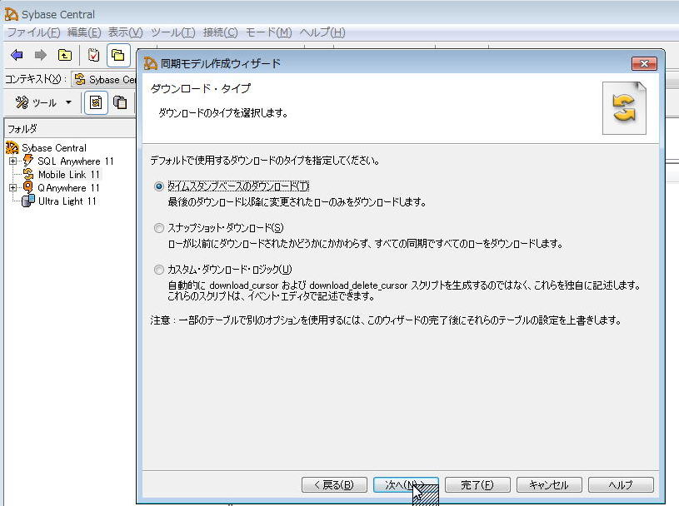Click the Sybase Central root tree icon

12,148
